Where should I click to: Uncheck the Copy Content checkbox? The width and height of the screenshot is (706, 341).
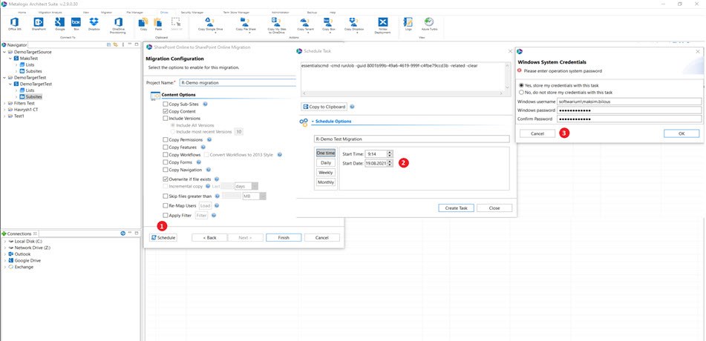tap(166, 111)
